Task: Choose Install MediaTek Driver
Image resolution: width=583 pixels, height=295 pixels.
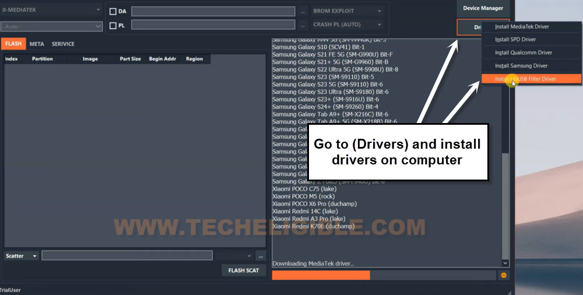Action: 531,27
